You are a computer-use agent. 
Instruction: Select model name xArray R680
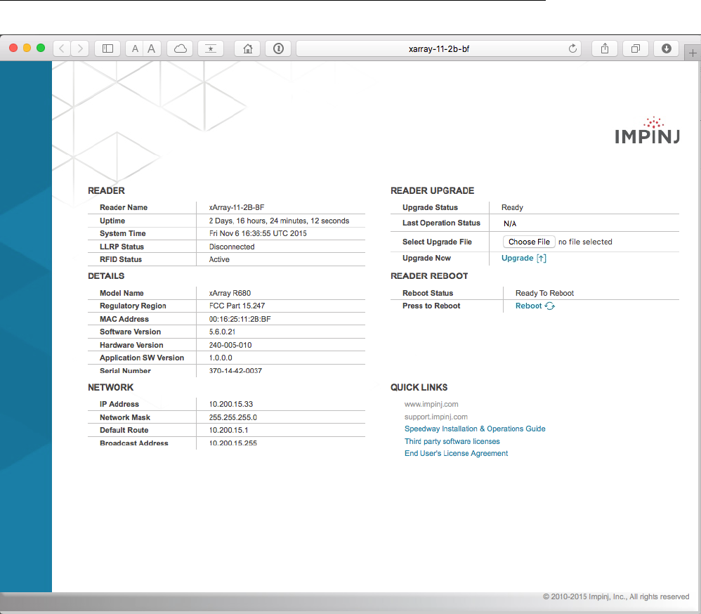pos(230,294)
